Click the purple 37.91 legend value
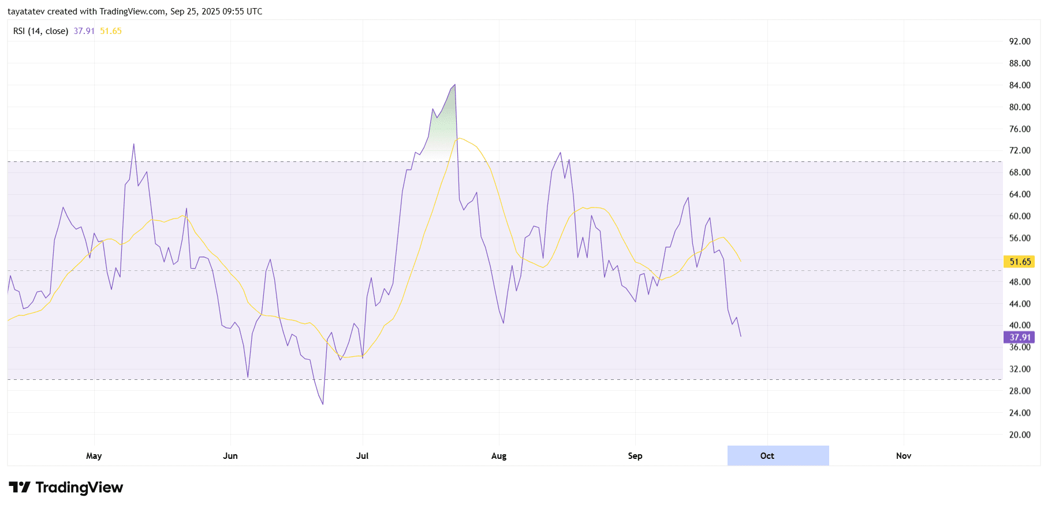This screenshot has width=1048, height=509. (84, 31)
